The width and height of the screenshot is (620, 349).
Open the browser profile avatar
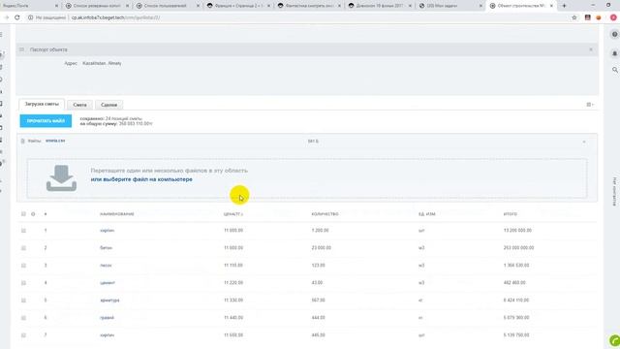(613, 17)
